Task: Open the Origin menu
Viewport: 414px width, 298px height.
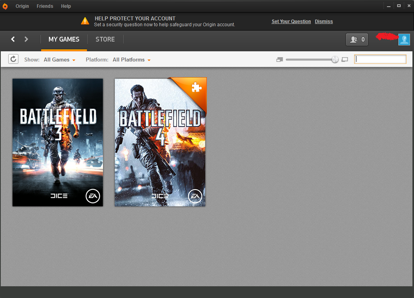Action: (x=22, y=6)
